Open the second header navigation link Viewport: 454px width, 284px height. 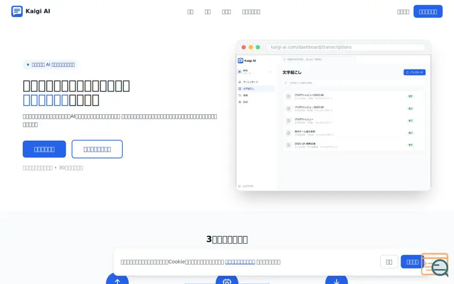click(208, 12)
